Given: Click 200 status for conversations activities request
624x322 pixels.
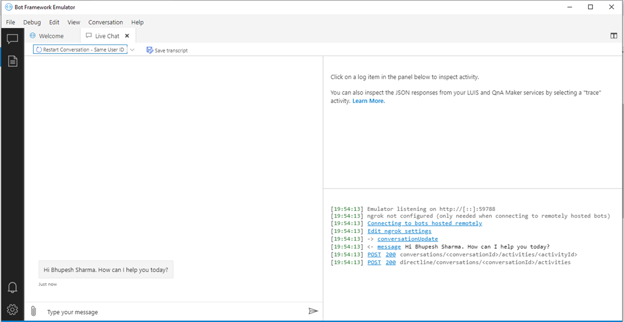Looking at the screenshot, I should point(391,255).
